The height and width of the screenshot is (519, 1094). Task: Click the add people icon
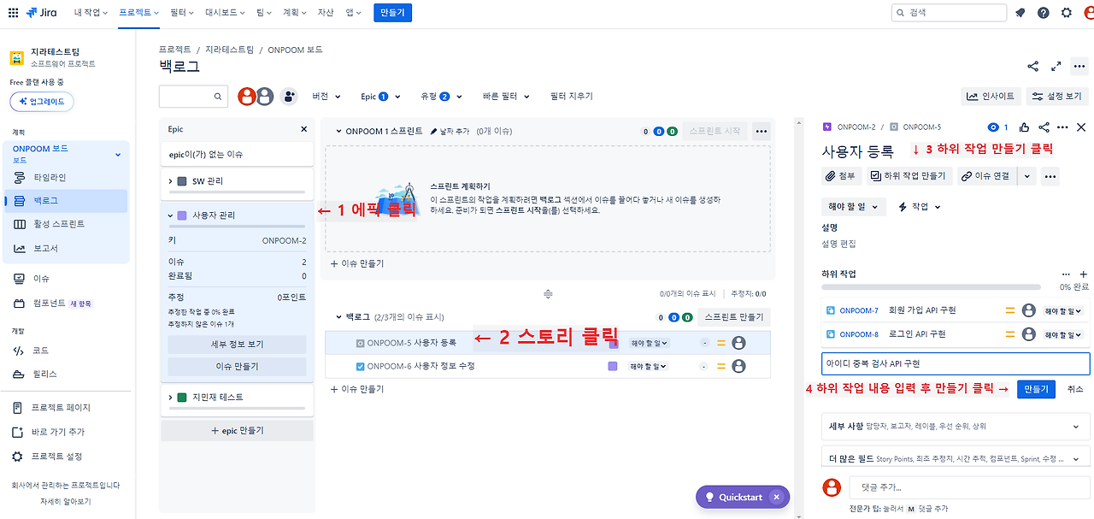[x=289, y=97]
